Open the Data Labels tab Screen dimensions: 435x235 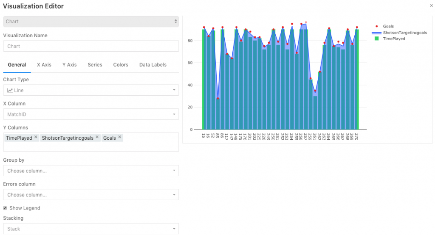point(153,65)
